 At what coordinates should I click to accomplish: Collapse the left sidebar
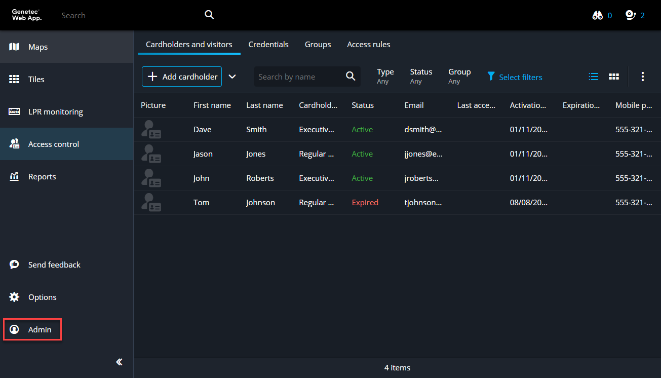coord(120,362)
